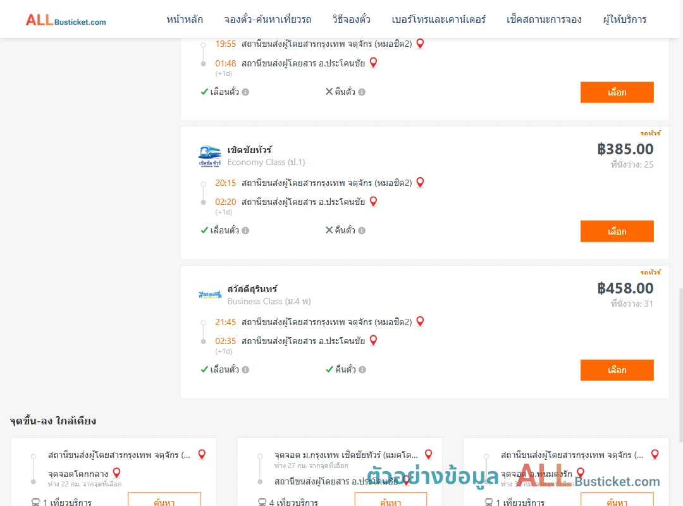The image size is (683, 506).
Task: Show เลื่อนตั๋ว info icon for สวัสดีสุรินทร์ trip
Action: [245, 369]
